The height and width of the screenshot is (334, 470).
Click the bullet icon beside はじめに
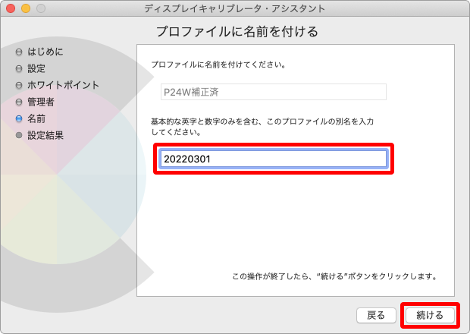coord(19,52)
